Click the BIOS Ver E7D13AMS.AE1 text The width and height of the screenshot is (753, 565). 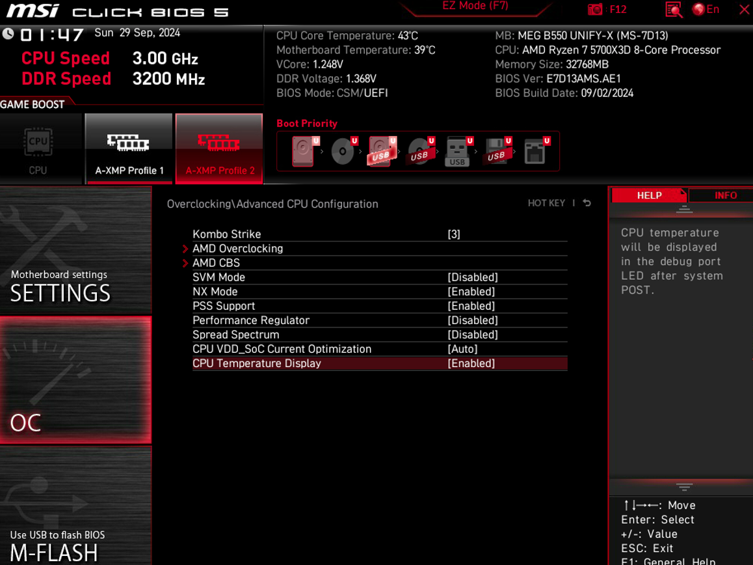(x=558, y=79)
